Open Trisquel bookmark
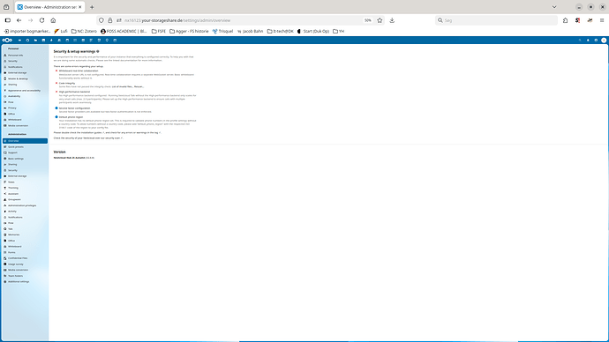 pos(222,31)
